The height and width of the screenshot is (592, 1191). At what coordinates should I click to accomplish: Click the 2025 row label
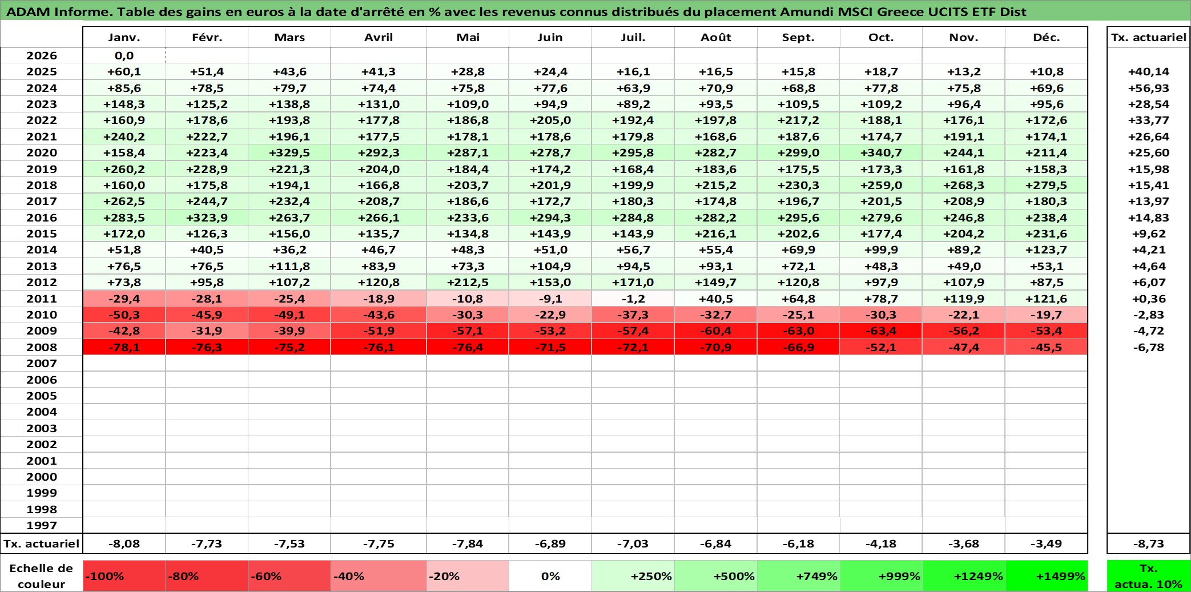coord(42,71)
